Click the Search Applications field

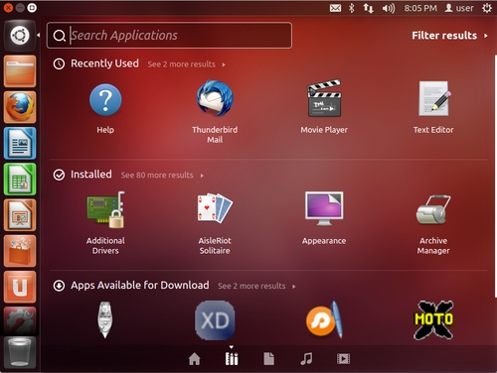coord(169,36)
